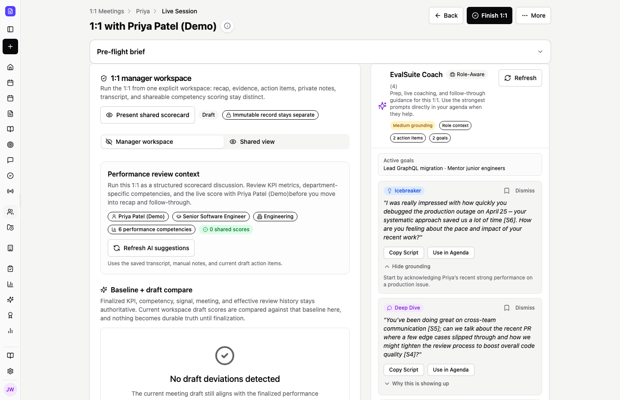Click the Finish 1:1 button
Viewport: 620px width, 400px height.
point(490,16)
